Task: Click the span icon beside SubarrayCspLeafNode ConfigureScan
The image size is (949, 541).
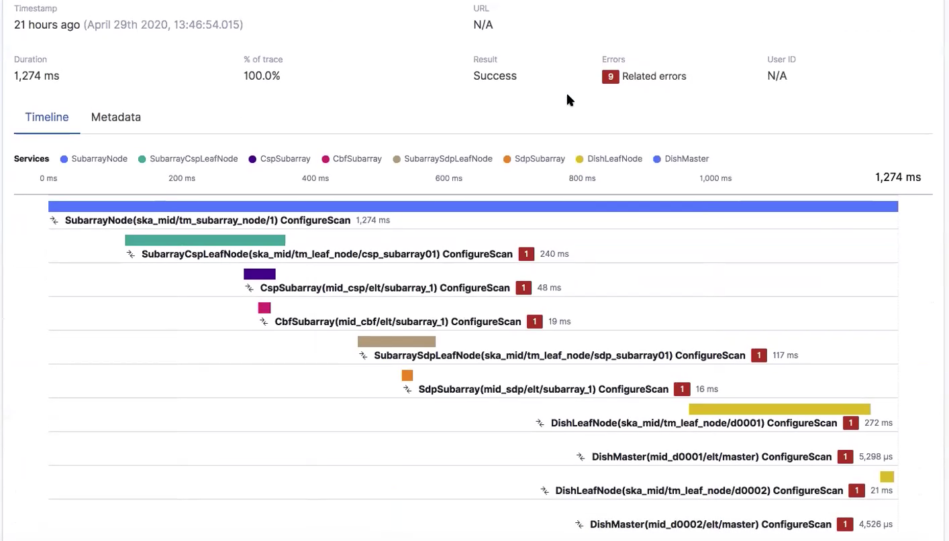Action: click(131, 254)
